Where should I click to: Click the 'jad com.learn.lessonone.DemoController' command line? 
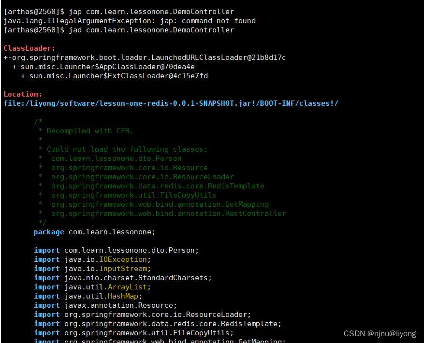119,30
